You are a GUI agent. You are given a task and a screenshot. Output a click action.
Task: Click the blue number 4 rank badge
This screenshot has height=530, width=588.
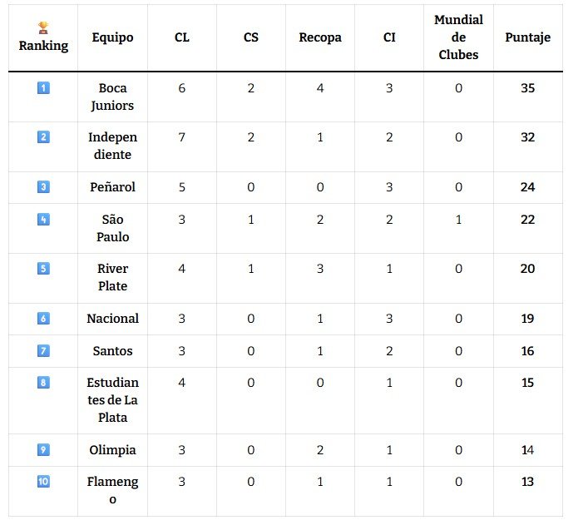tap(43, 219)
